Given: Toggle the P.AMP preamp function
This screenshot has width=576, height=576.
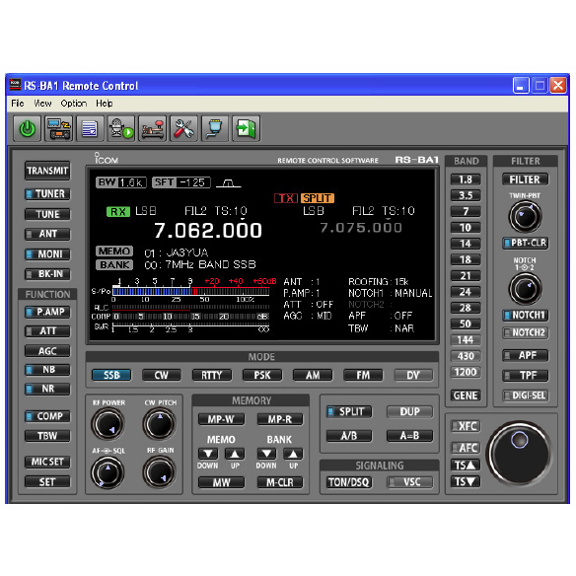Looking at the screenshot, I should 47,312.
